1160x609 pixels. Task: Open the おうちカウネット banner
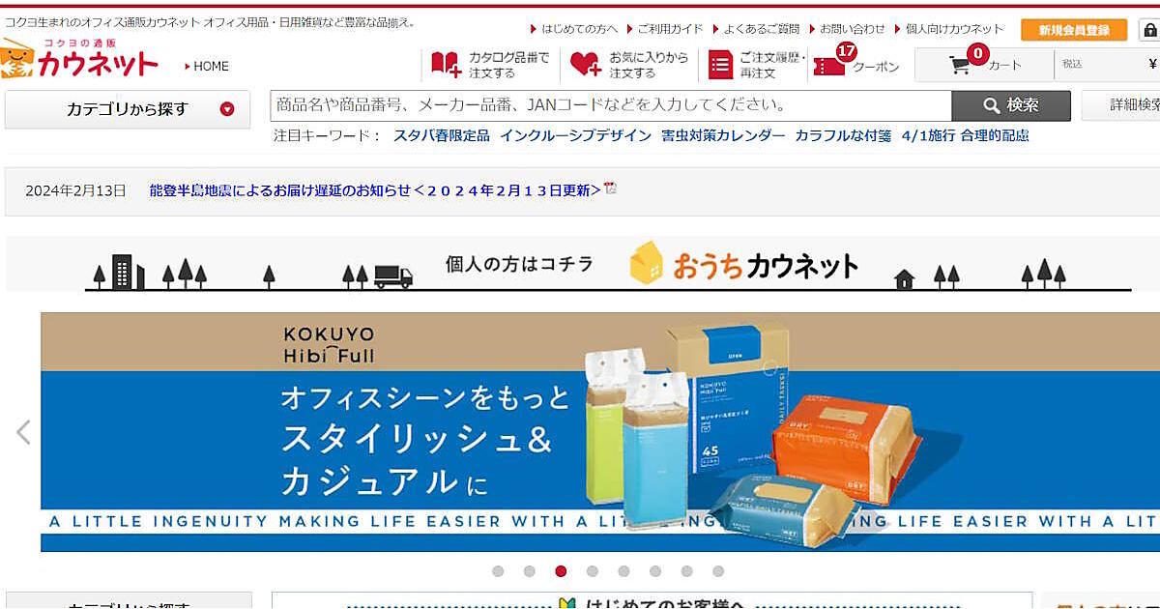(x=580, y=264)
